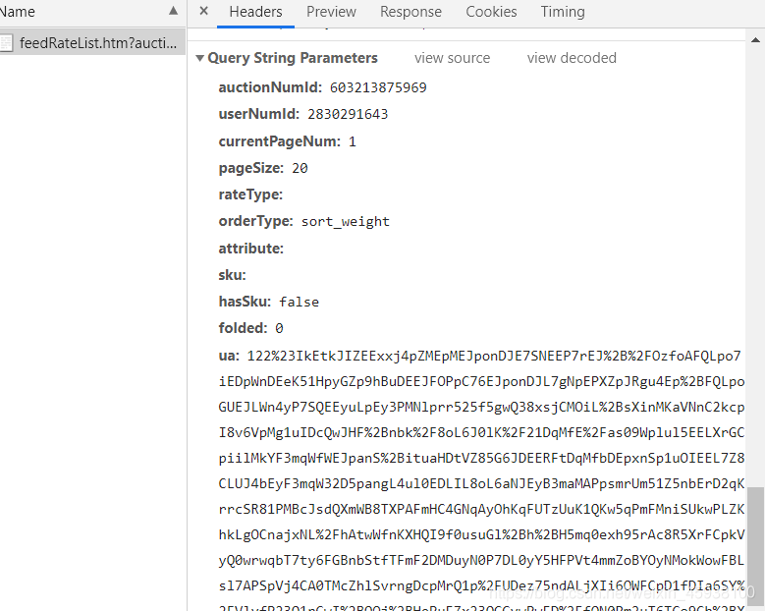Click the hasSku value false
The image size is (765, 611).
300,303
